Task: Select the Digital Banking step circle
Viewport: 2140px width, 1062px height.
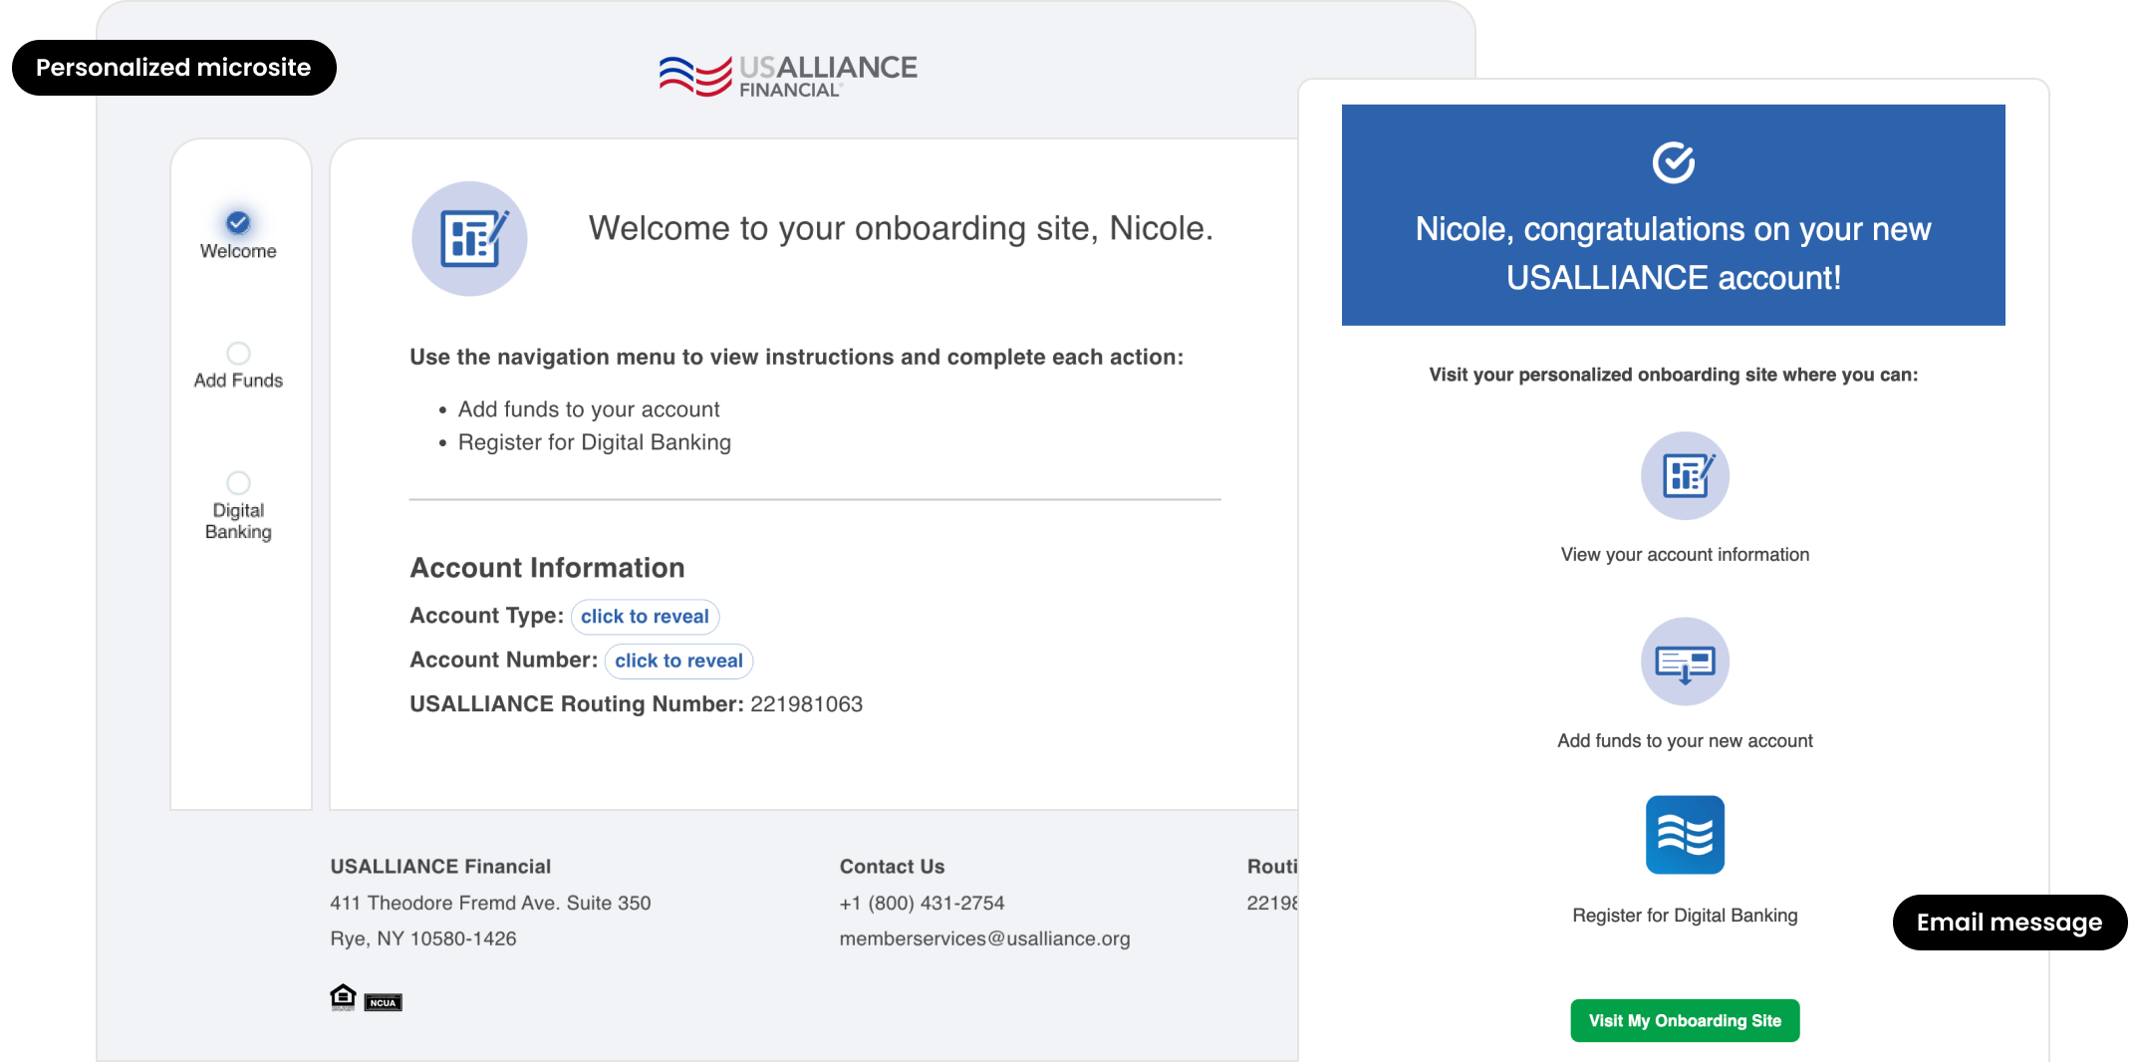Action: point(238,482)
